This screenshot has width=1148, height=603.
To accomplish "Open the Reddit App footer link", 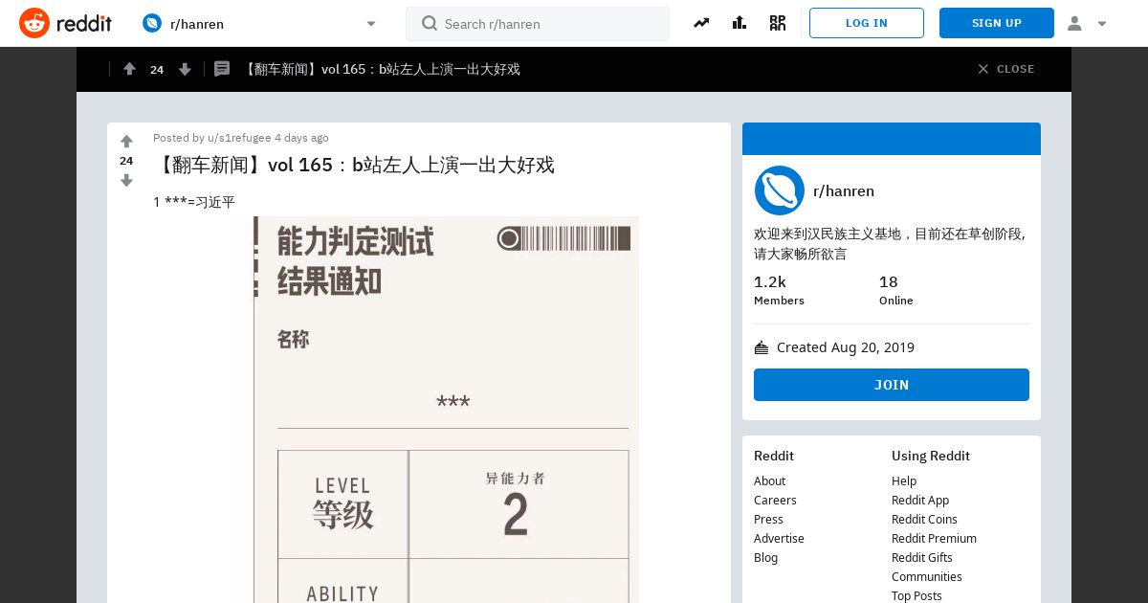I will tap(920, 501).
